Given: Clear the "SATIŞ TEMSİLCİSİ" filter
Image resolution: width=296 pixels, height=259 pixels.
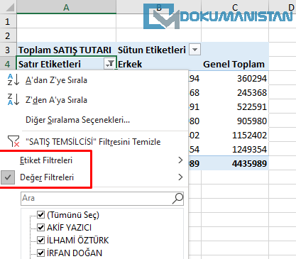Looking at the screenshot, I should pyautogui.click(x=93, y=142).
